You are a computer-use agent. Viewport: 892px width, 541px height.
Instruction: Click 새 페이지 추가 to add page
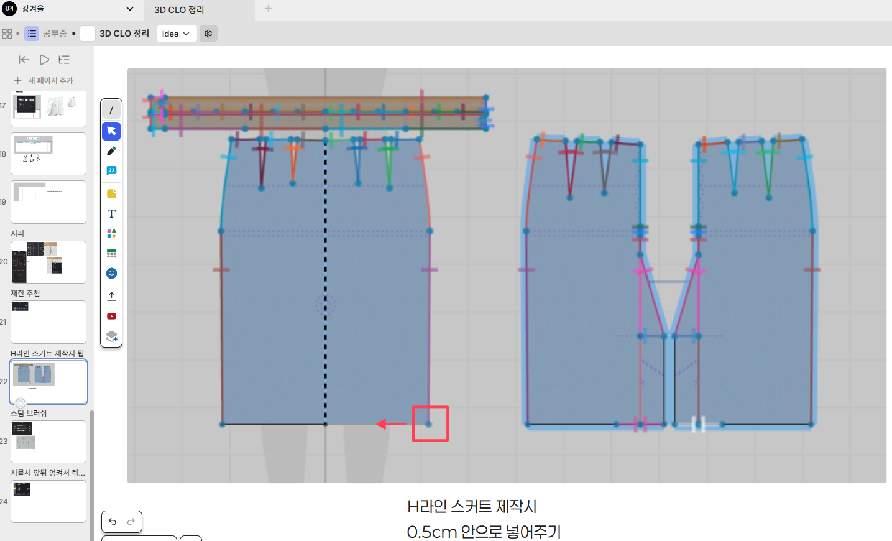click(44, 81)
